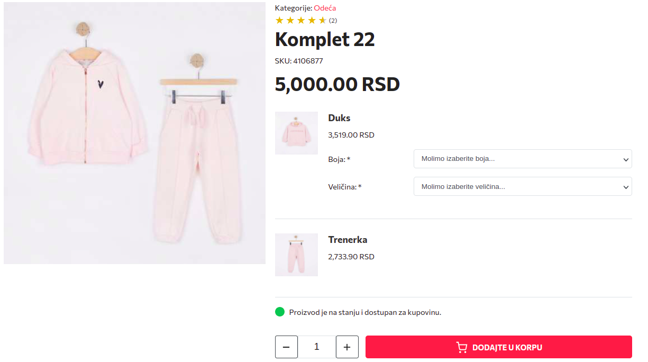Focus the quantity input field
The height and width of the screenshot is (362, 648).
coord(317,347)
